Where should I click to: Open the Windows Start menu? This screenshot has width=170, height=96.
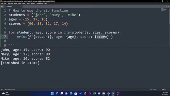click(x=52, y=93)
